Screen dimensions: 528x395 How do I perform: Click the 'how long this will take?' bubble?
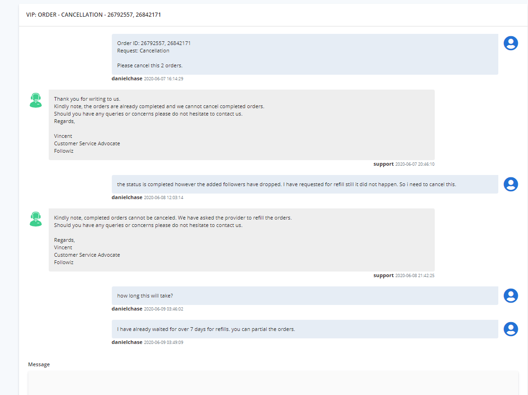305,296
